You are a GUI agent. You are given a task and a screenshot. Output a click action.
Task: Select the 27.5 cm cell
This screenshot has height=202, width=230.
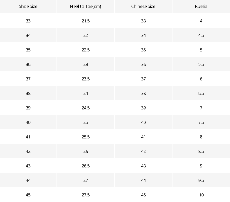[86, 195]
